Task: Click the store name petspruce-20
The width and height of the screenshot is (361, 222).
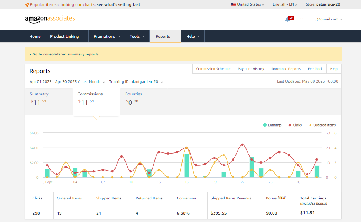Action: [x=328, y=4]
